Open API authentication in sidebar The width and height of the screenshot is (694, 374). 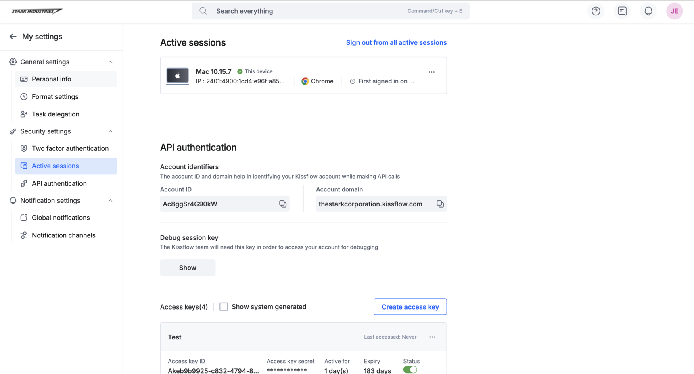pyautogui.click(x=66, y=183)
